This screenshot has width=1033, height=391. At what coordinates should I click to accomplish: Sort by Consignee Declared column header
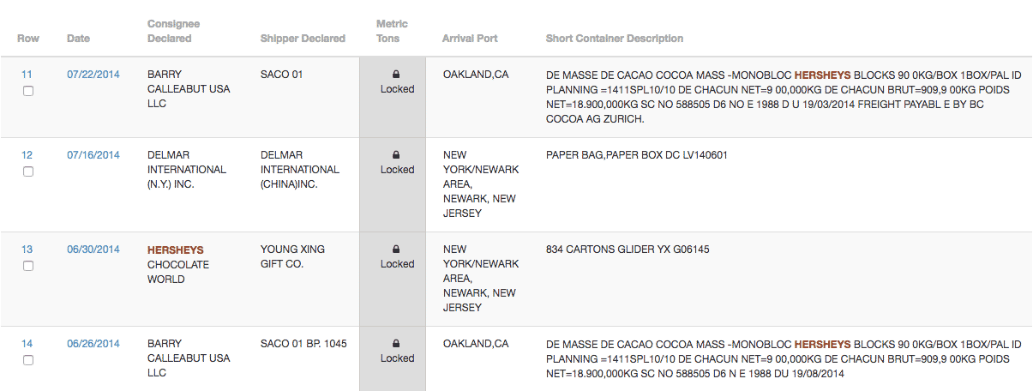170,31
